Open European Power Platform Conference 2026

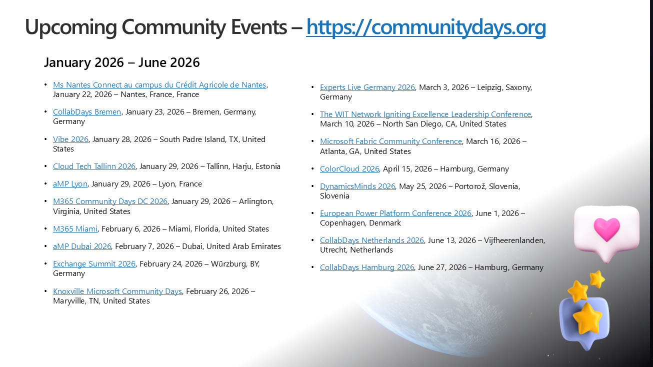[x=395, y=213]
